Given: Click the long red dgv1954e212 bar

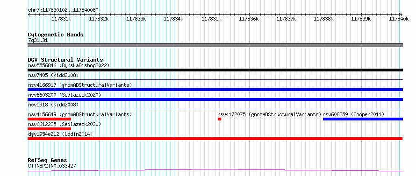Looking at the screenshot, I should click(215, 139).
